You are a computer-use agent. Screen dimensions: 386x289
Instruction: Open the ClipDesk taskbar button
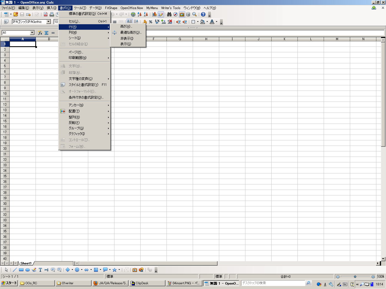[x=147, y=283]
